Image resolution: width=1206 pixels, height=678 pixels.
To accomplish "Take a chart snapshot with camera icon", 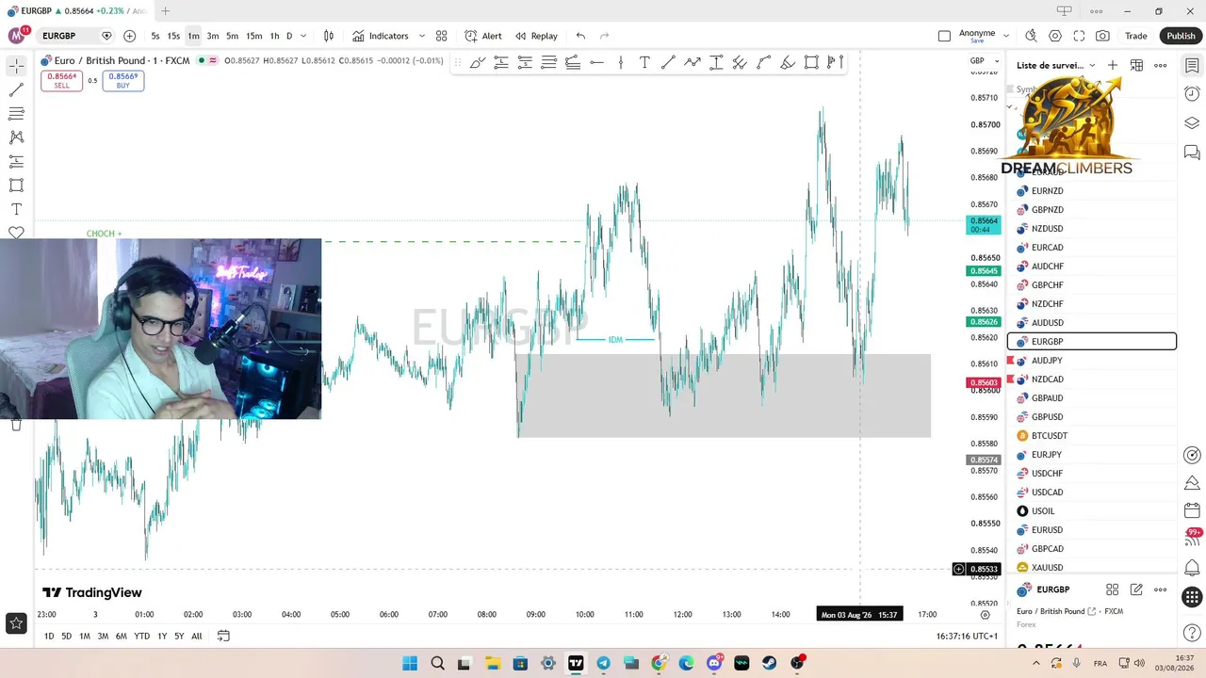I will (1102, 36).
